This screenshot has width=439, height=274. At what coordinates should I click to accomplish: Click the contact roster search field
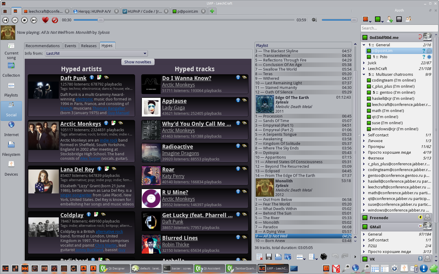click(x=399, y=28)
